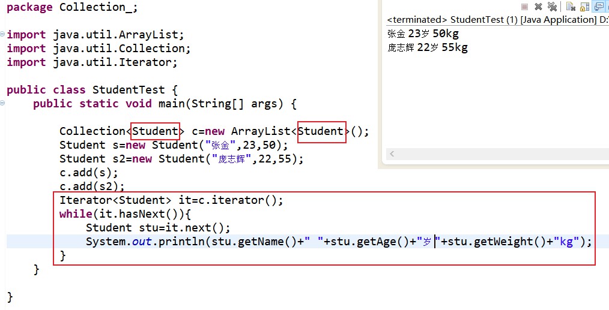Image resolution: width=609 pixels, height=310 pixels.
Task: Click Remove All Terminated Launches double-X icon
Action: [x=552, y=7]
